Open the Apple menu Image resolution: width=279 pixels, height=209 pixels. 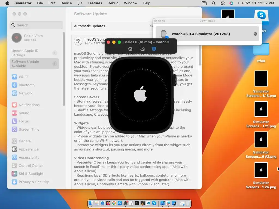(x=7, y=3)
